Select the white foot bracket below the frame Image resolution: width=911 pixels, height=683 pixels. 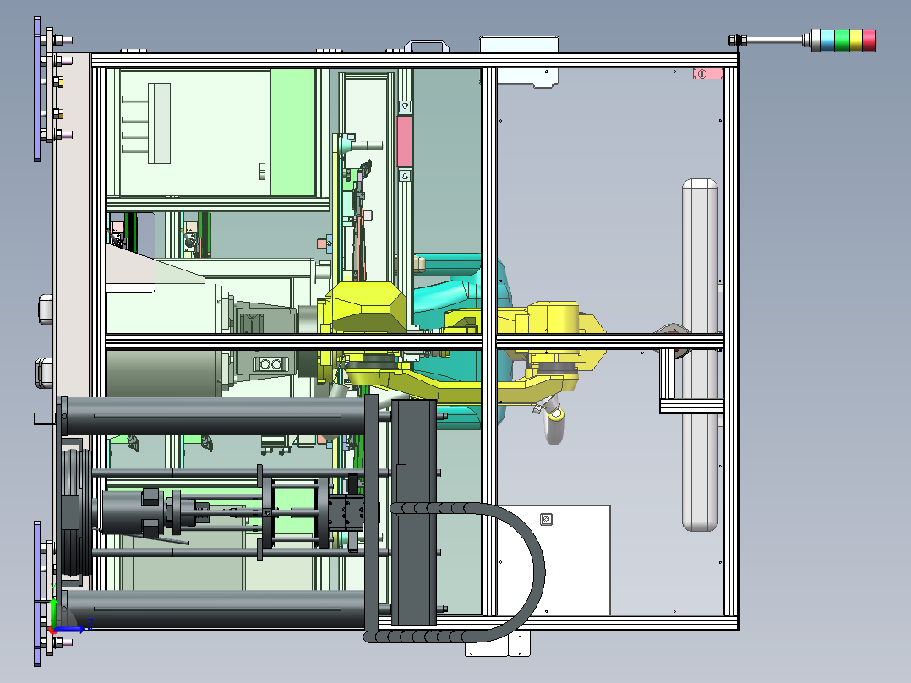click(499, 644)
